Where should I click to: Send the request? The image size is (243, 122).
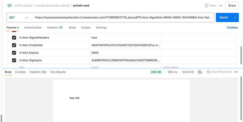(x=224, y=18)
